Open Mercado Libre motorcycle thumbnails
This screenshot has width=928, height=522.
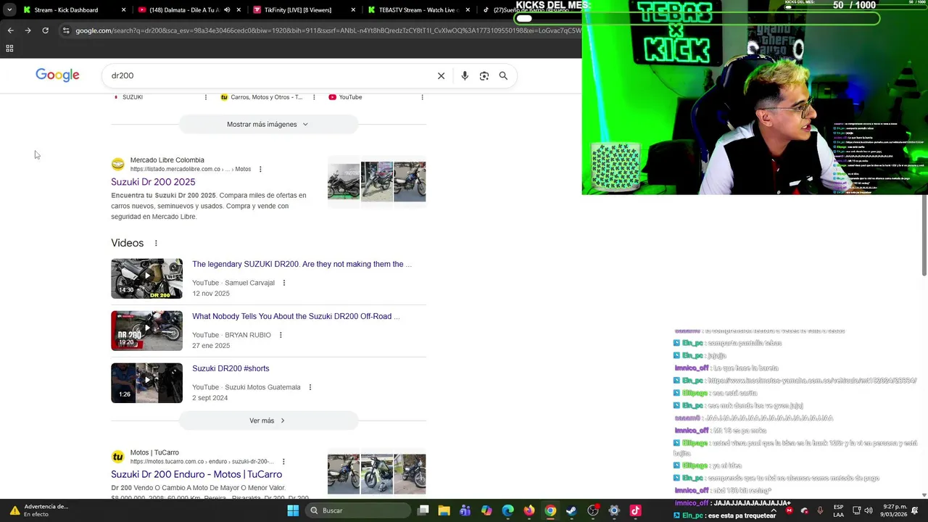point(376,181)
